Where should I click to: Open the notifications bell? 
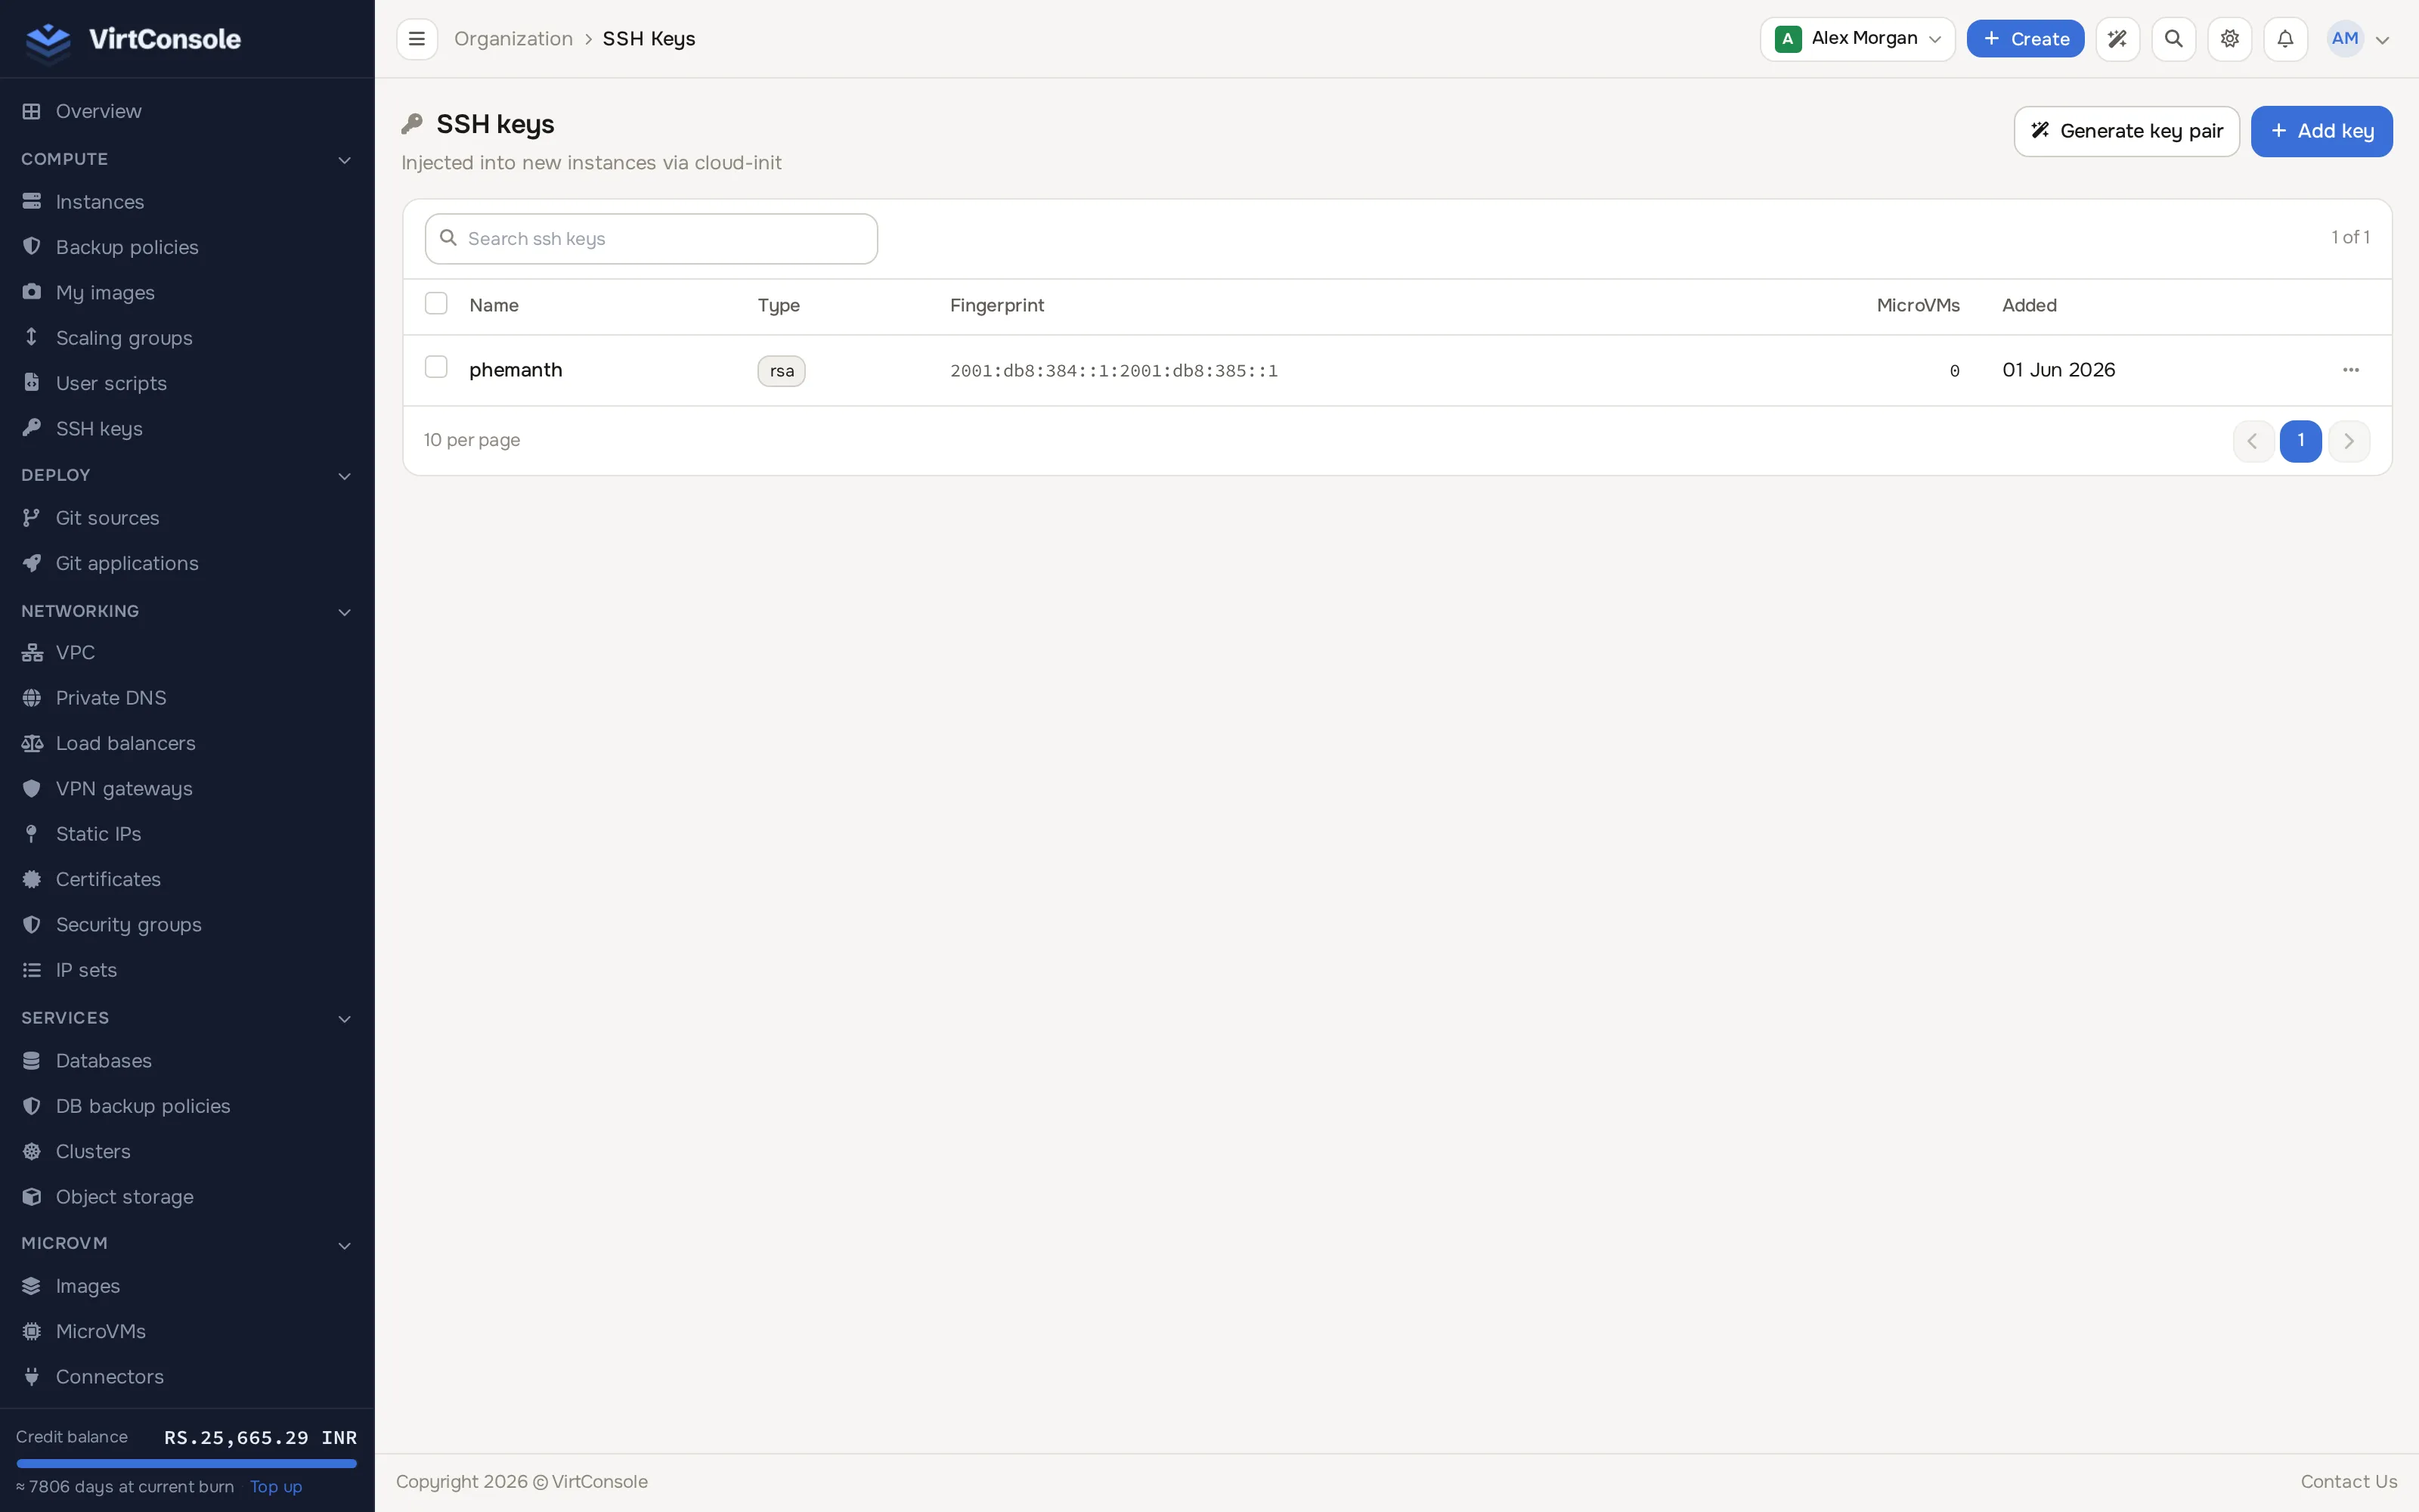point(2285,39)
